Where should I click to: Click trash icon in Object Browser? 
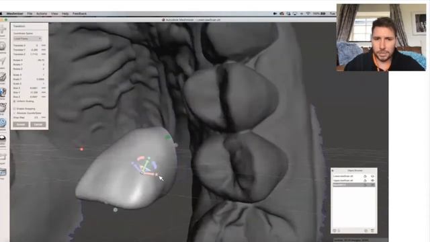[372, 231]
